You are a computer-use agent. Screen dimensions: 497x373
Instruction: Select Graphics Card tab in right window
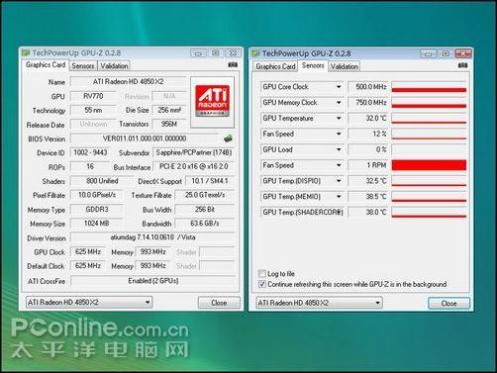tap(275, 66)
